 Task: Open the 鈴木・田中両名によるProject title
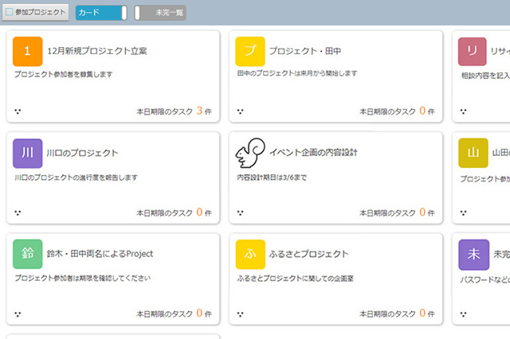click(100, 254)
